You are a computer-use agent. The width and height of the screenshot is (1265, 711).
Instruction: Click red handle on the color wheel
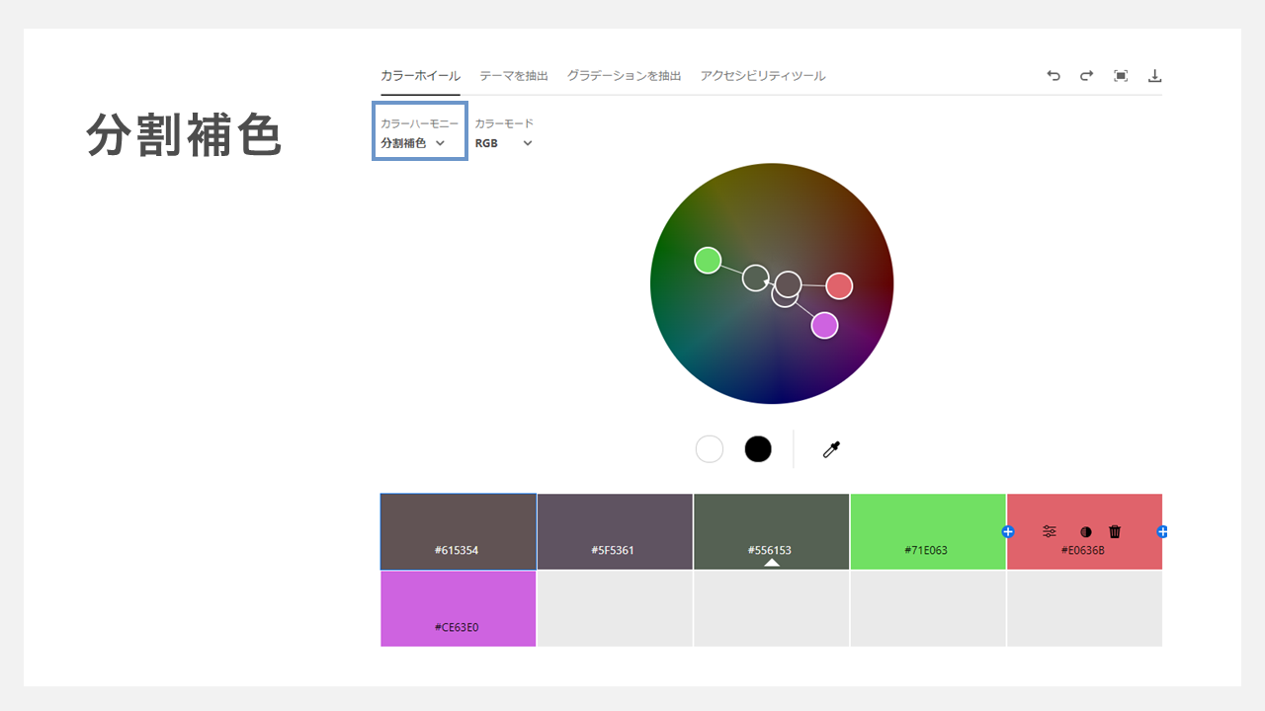pyautogui.click(x=839, y=286)
